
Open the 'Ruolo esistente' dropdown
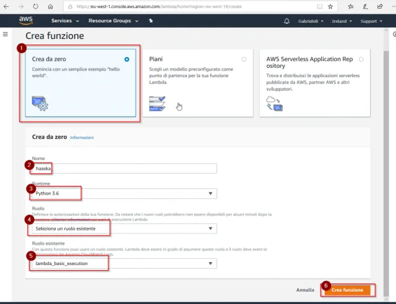(123, 264)
